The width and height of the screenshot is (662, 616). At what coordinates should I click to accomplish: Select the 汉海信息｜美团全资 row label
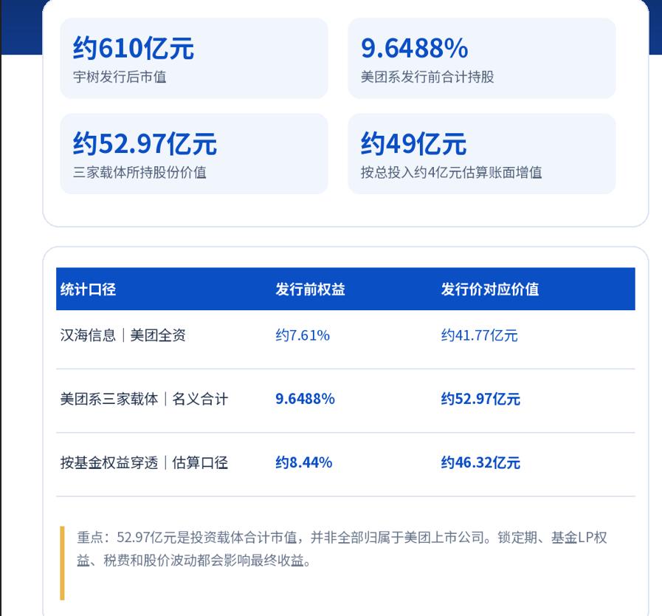tap(123, 335)
